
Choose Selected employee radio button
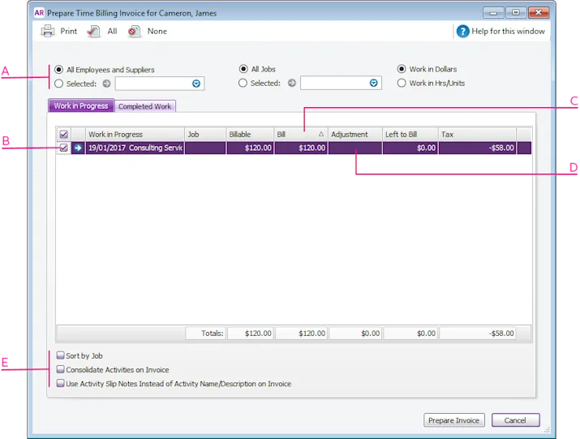click(x=58, y=84)
